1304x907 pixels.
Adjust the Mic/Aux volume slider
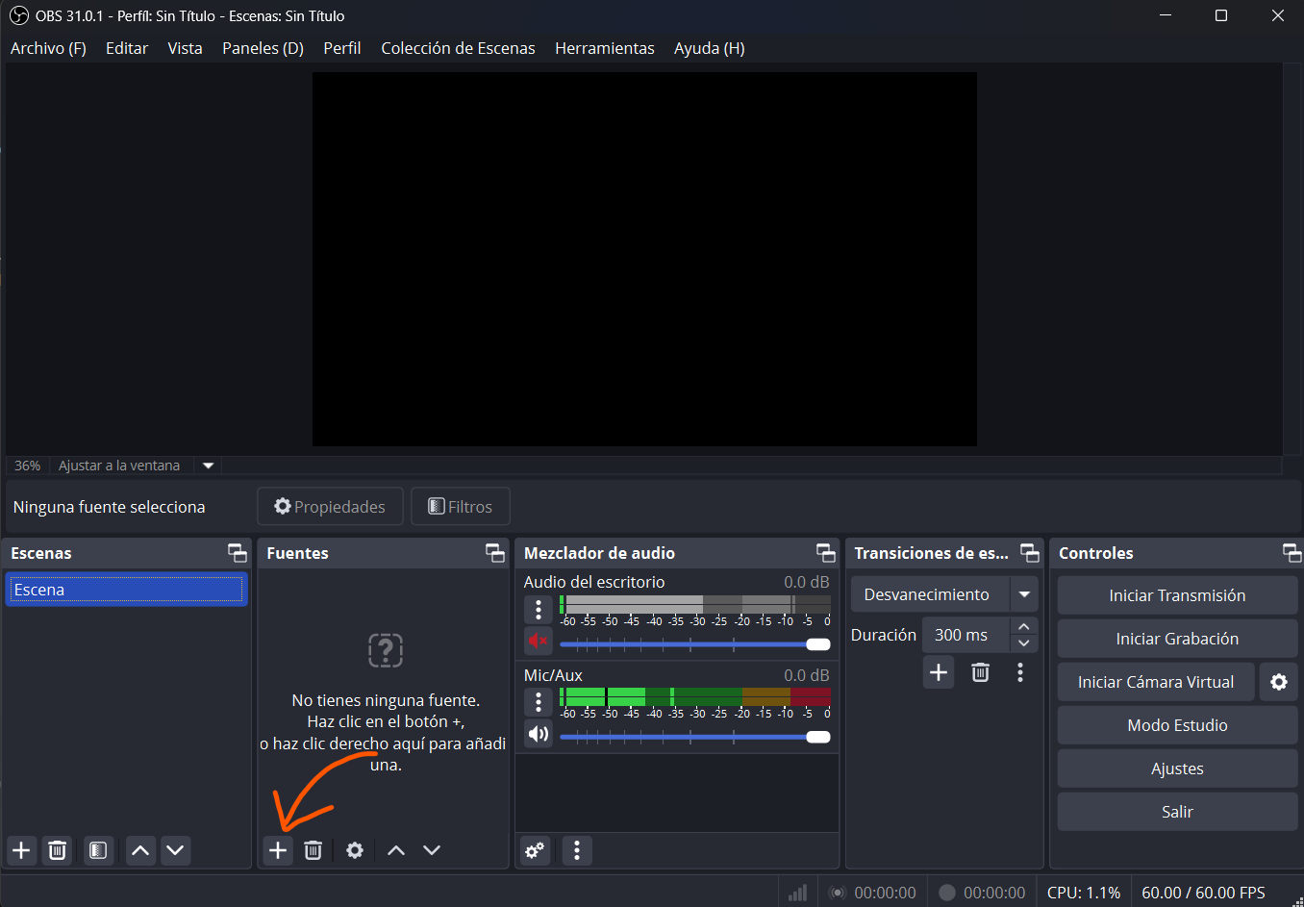click(x=817, y=738)
